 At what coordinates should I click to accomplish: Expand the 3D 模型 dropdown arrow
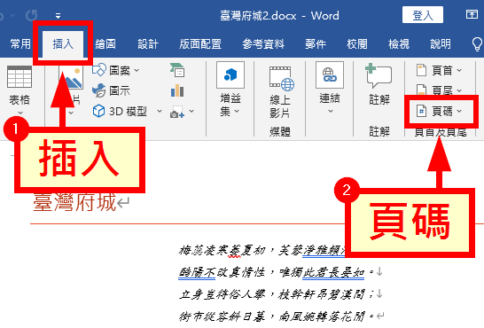160,111
